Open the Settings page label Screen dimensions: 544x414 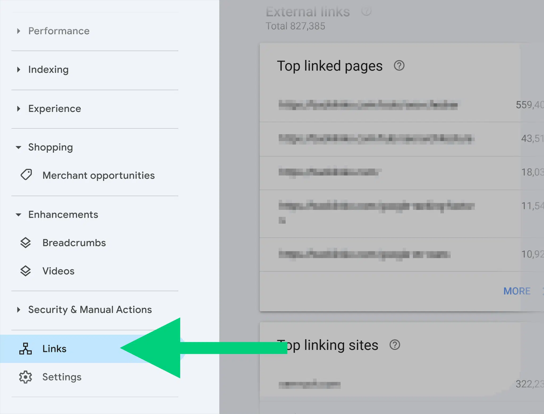62,377
